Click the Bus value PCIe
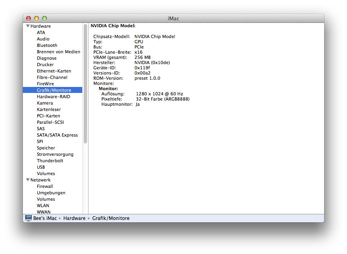The width and height of the screenshot is (347, 254). pyautogui.click(x=139, y=47)
